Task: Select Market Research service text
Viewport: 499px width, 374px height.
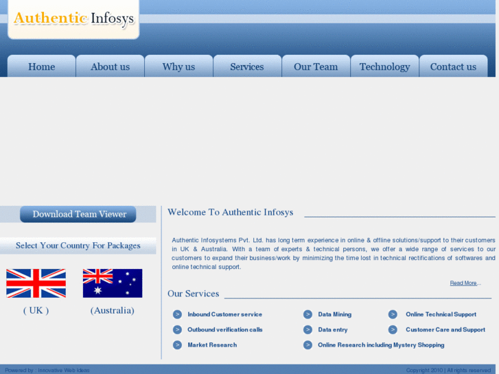Action: (x=212, y=345)
